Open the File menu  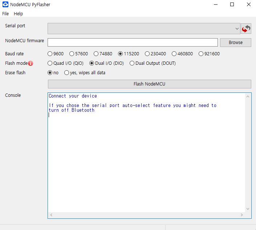click(x=5, y=14)
